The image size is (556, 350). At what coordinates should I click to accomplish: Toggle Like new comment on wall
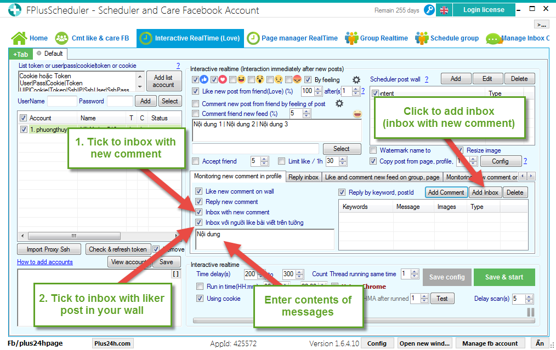tap(199, 191)
